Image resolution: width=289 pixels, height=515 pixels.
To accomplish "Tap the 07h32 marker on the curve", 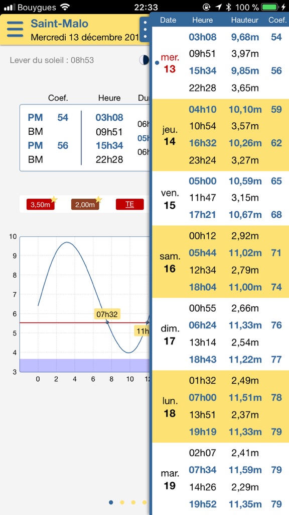I will coord(107,314).
